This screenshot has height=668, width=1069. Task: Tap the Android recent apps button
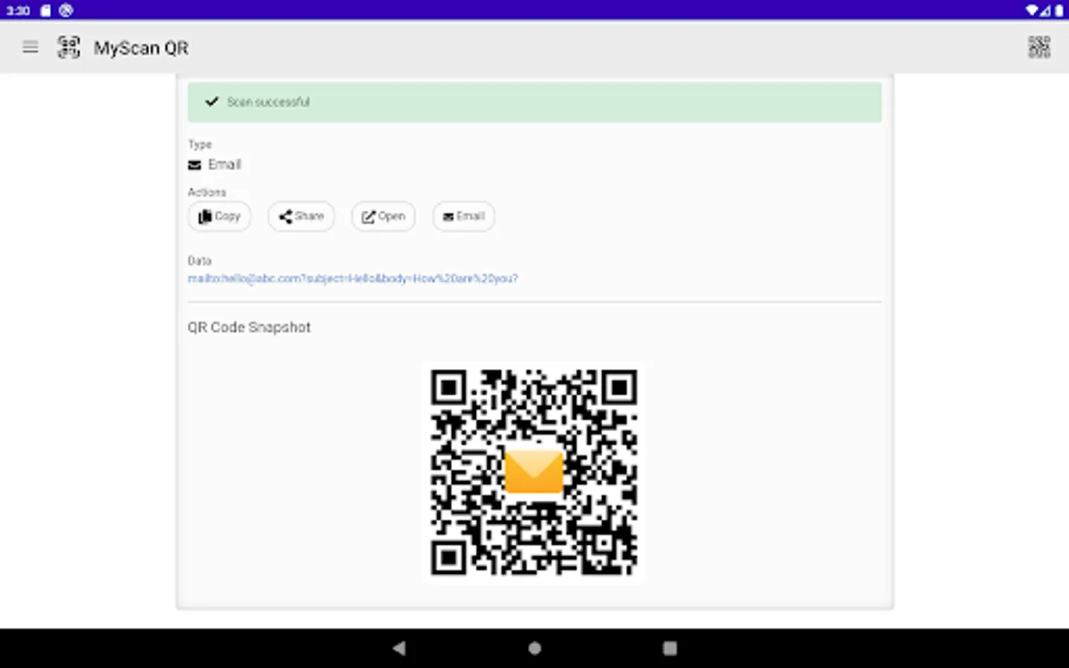pyautogui.click(x=670, y=648)
